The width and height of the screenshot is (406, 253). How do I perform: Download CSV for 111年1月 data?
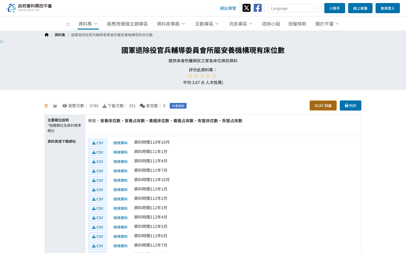pos(97,152)
